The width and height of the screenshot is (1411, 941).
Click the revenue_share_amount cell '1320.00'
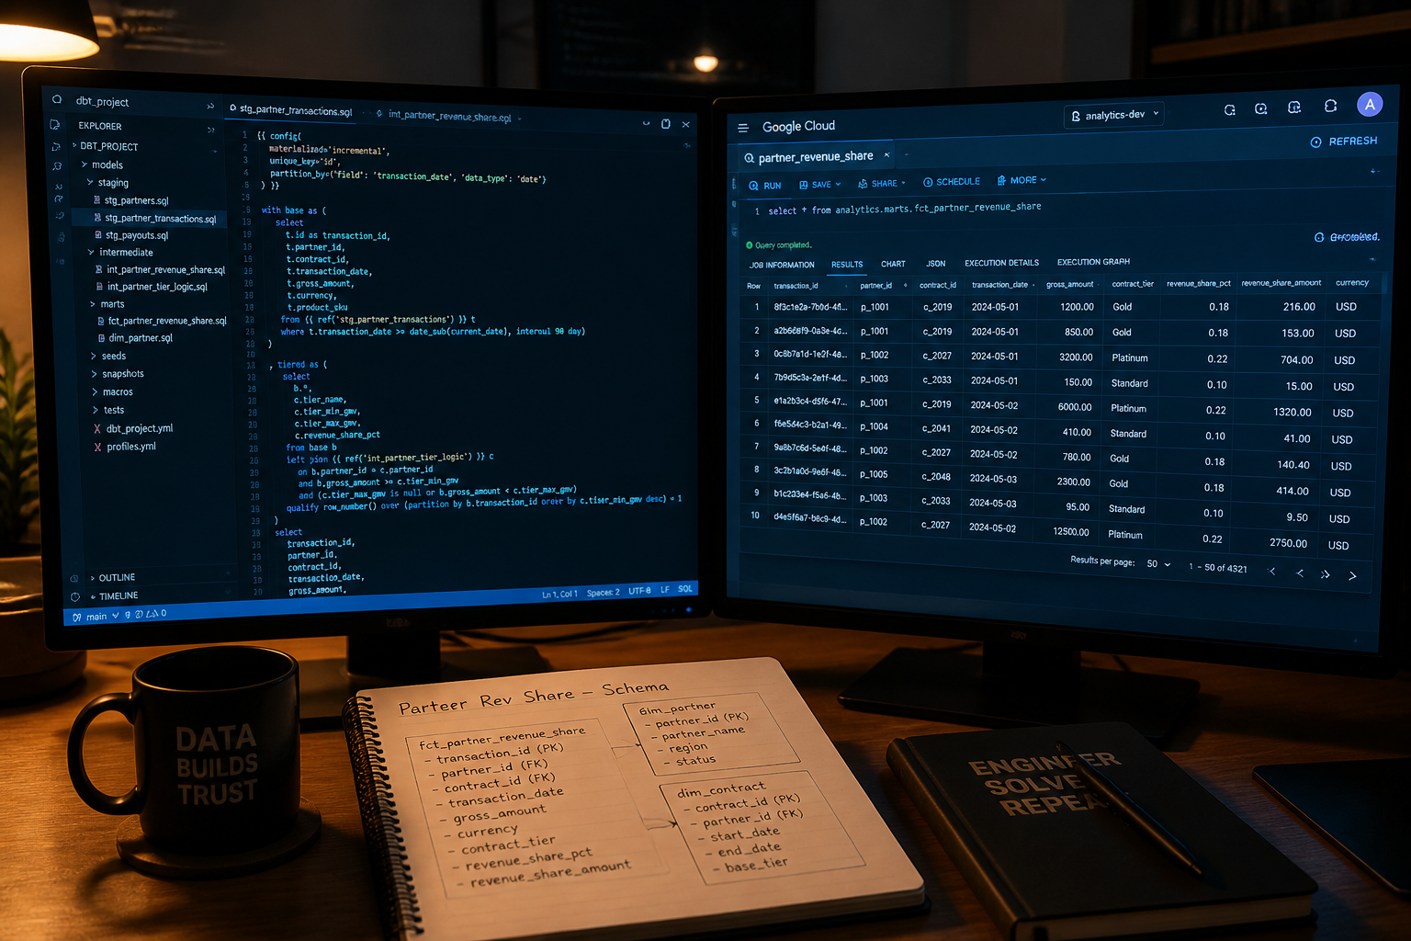tap(1292, 413)
